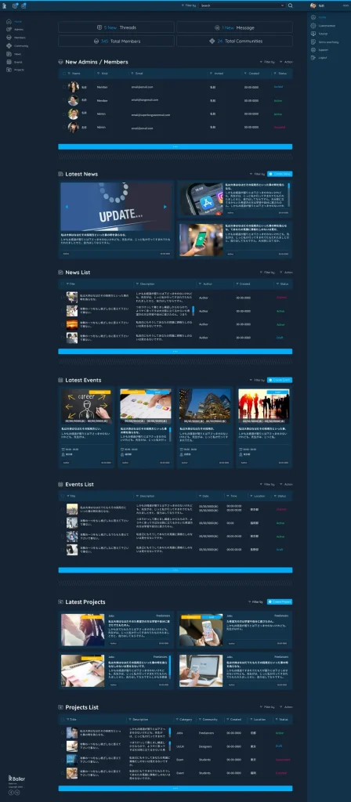Open Filter by in Projects List section

click(x=268, y=707)
